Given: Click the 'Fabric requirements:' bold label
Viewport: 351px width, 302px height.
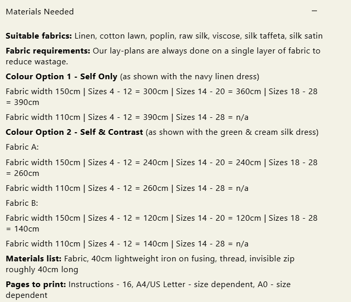Looking at the screenshot, I should (x=48, y=51).
